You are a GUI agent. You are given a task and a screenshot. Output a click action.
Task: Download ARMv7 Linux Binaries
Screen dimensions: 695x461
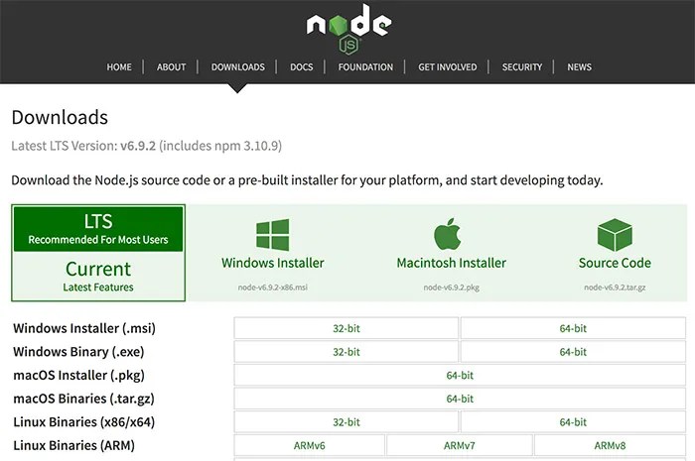(x=459, y=445)
